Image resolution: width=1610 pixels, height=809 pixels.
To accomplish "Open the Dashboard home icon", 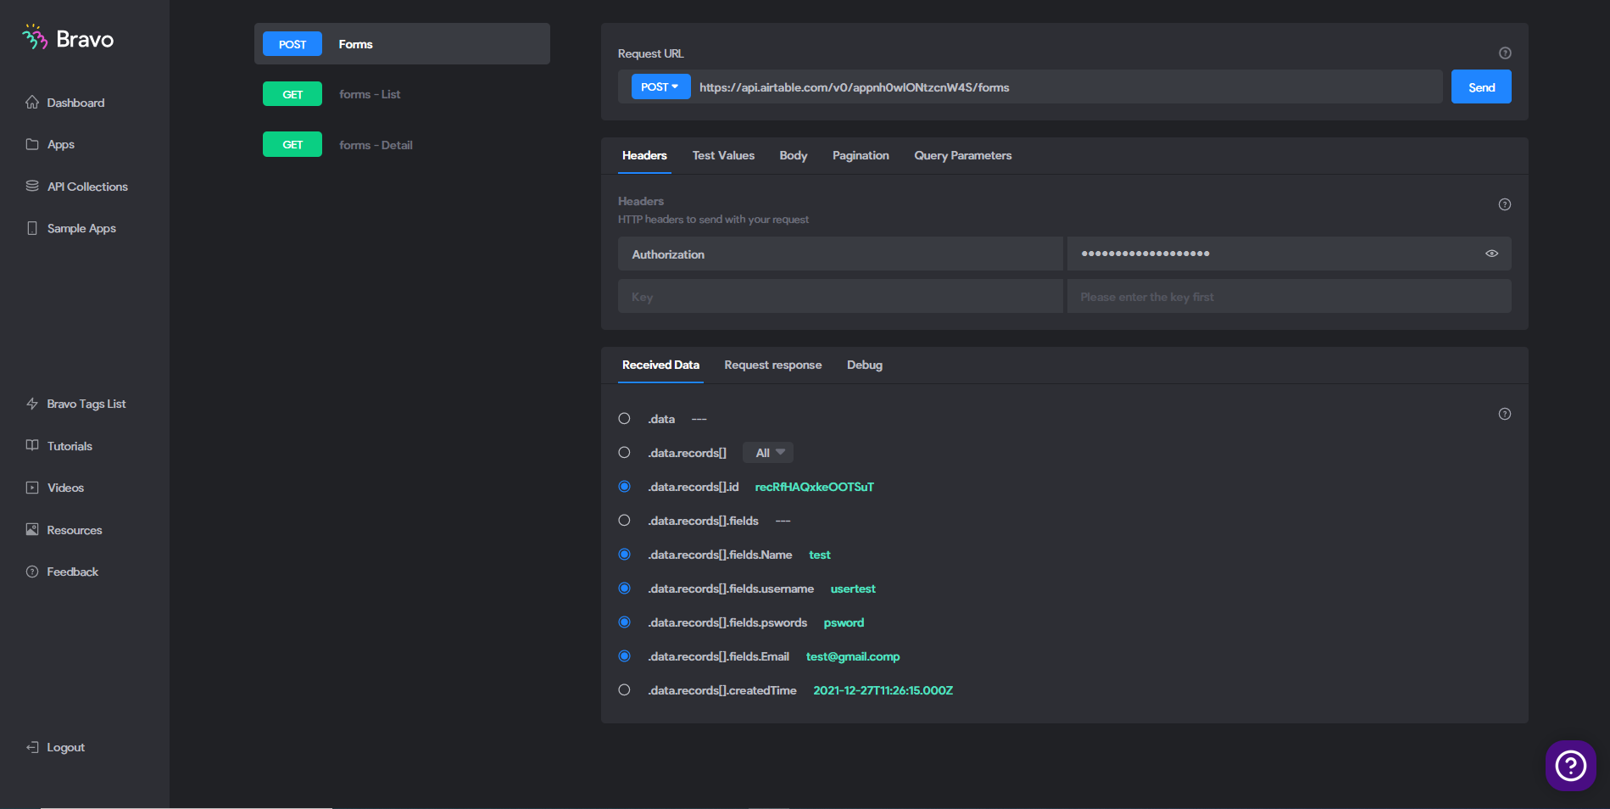I will tap(32, 102).
